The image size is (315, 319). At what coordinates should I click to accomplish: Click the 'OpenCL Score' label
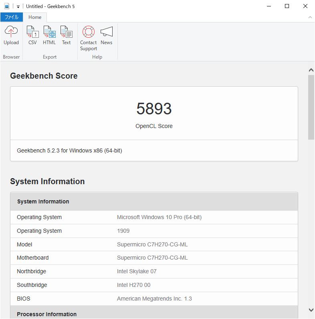coord(154,126)
